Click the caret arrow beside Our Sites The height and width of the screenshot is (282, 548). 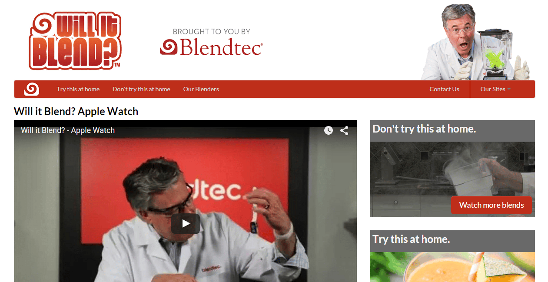[509, 90]
